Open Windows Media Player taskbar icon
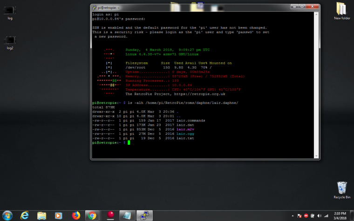 59,215
